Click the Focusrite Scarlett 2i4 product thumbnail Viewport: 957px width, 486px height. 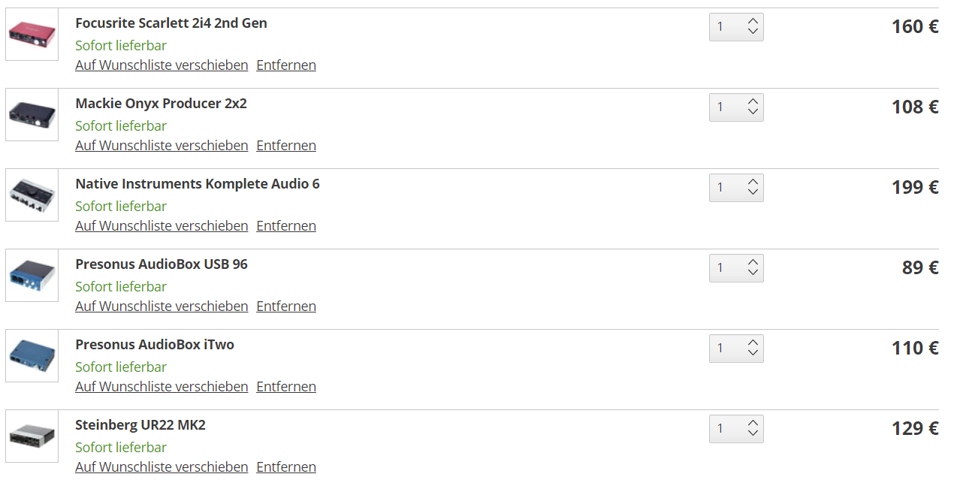(x=32, y=34)
